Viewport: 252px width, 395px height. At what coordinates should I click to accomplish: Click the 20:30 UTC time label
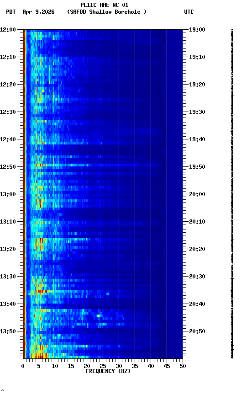[197, 277]
